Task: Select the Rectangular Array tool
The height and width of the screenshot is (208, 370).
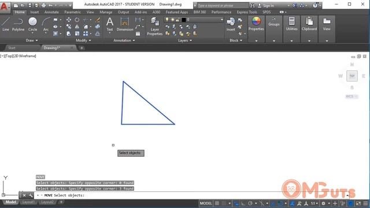Action: (86, 34)
